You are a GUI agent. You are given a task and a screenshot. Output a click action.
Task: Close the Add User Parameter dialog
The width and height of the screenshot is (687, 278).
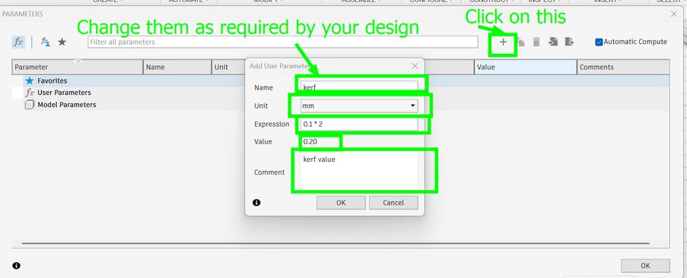pyautogui.click(x=415, y=66)
